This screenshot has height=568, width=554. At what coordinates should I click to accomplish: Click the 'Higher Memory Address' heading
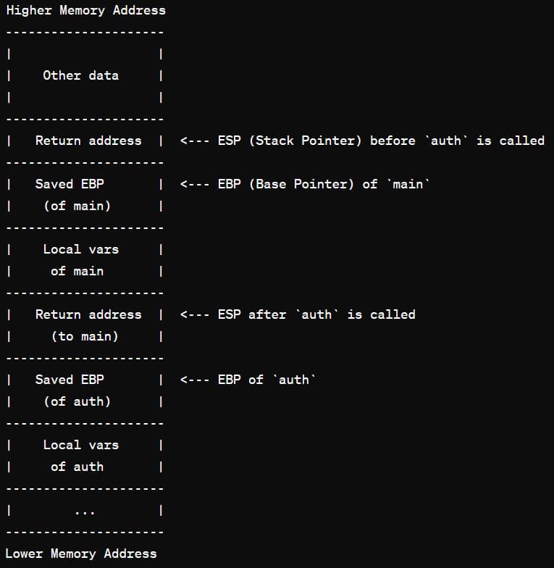pos(85,10)
